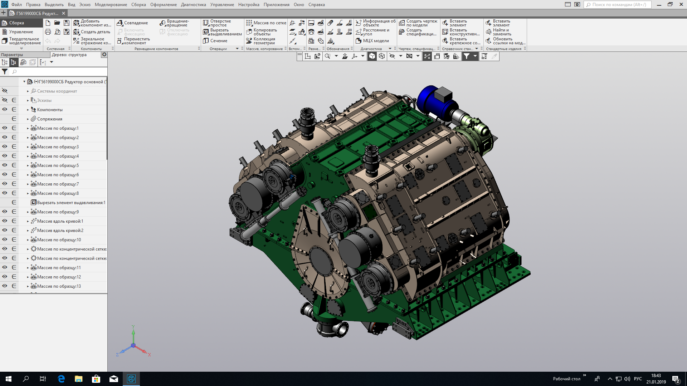
Task: Expand the Сопряжения tree node
Action: pyautogui.click(x=28, y=119)
